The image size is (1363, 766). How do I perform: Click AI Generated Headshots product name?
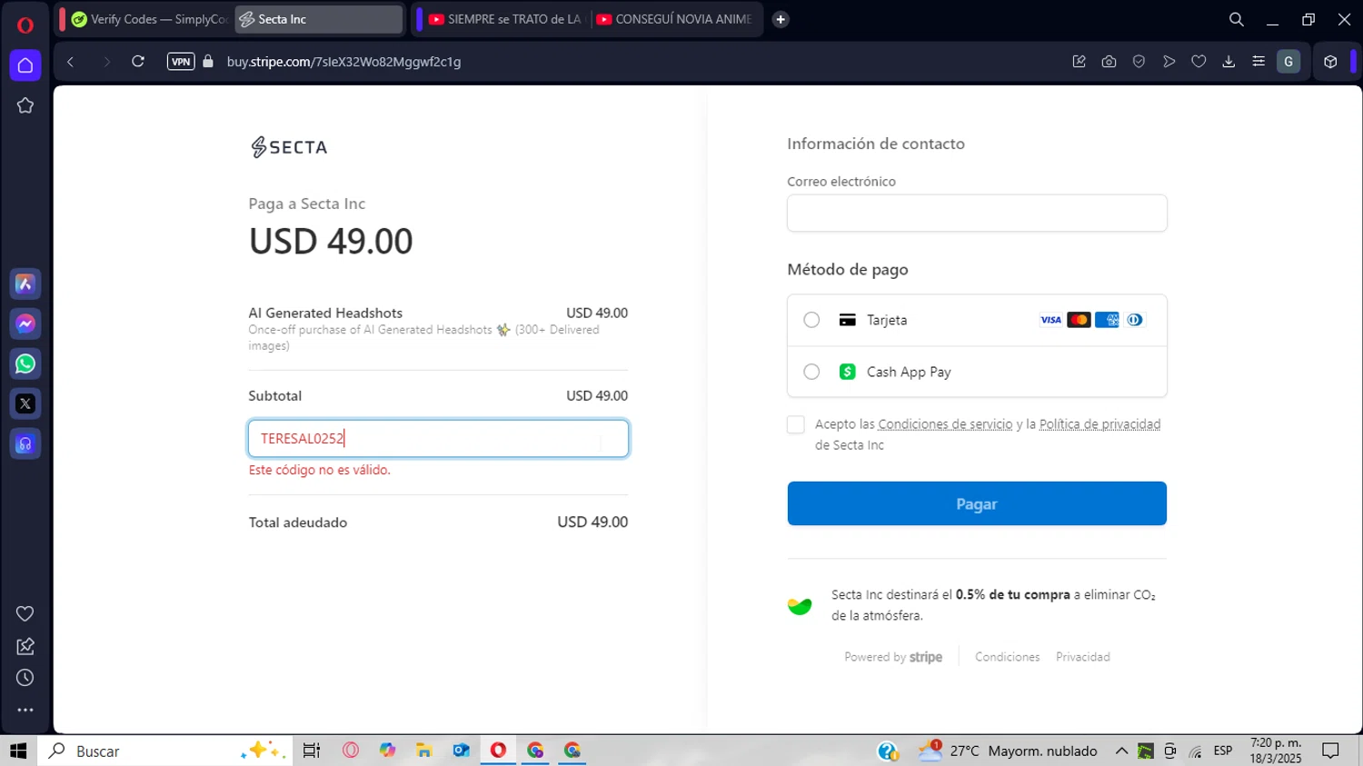tap(325, 313)
